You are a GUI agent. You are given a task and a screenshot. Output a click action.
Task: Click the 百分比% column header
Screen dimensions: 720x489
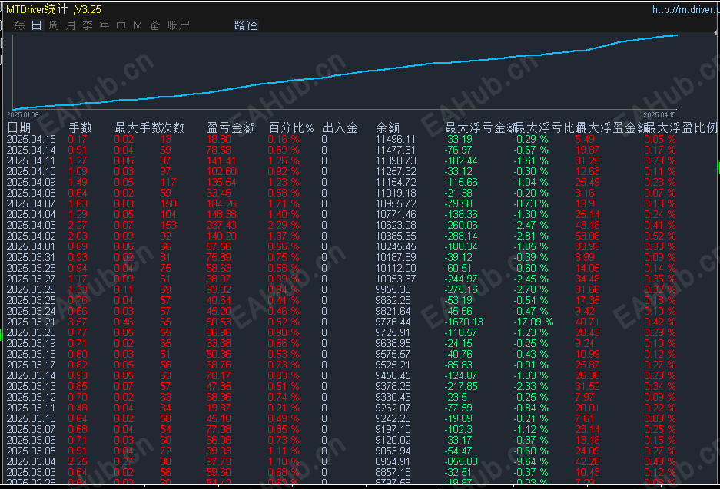click(x=291, y=127)
